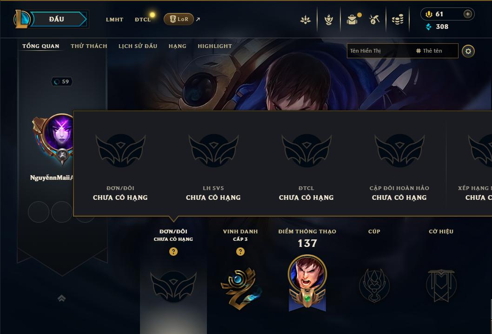Switch to the Lịch Sử Đấu tab
The height and width of the screenshot is (334, 492).
pos(138,46)
